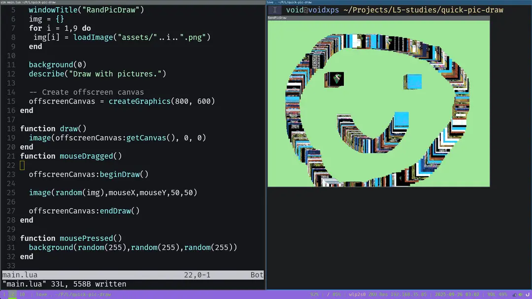
Task: Click the blue square at smile's end
Action: pyautogui.click(x=401, y=120)
